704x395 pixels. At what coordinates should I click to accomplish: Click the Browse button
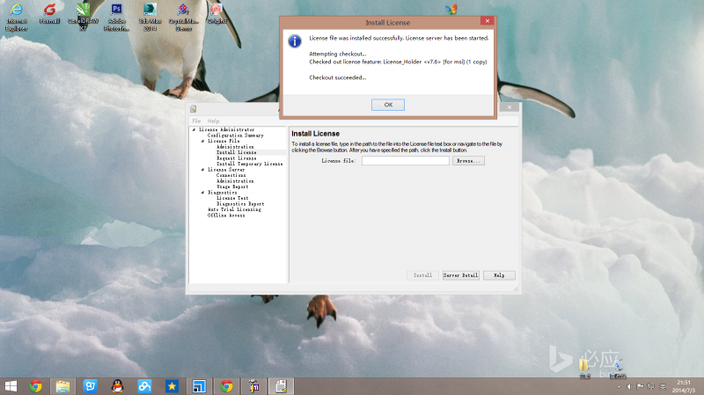[x=468, y=161]
